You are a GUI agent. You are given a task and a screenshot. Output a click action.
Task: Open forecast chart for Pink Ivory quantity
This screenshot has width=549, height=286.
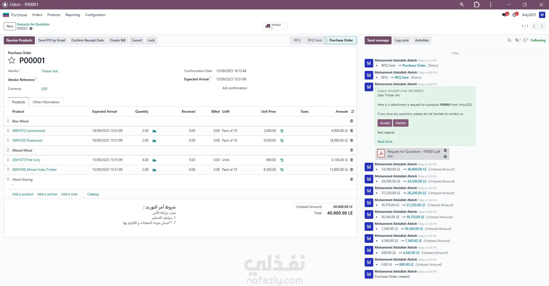click(154, 160)
